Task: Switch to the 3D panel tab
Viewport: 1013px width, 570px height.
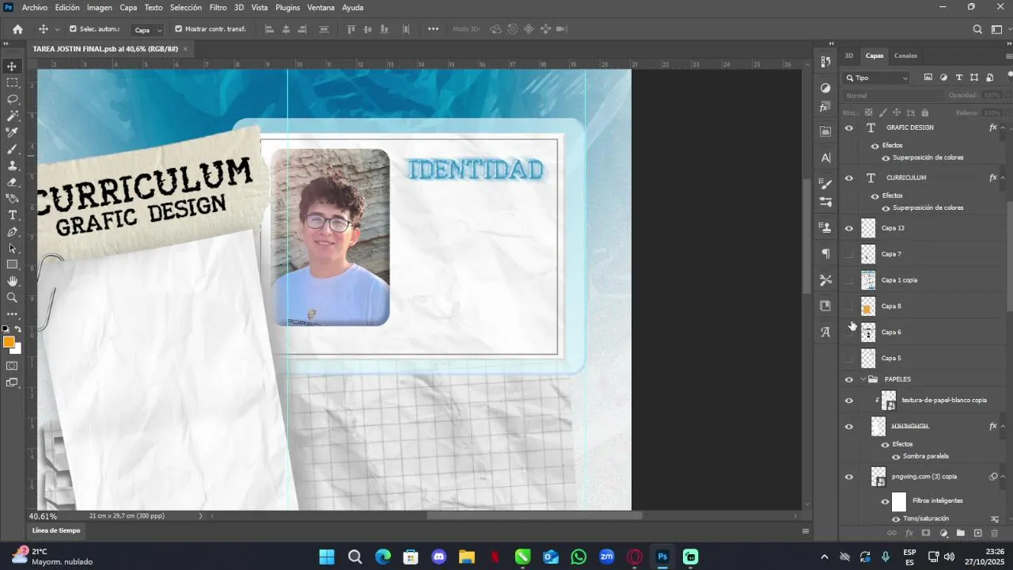Action: pos(848,55)
